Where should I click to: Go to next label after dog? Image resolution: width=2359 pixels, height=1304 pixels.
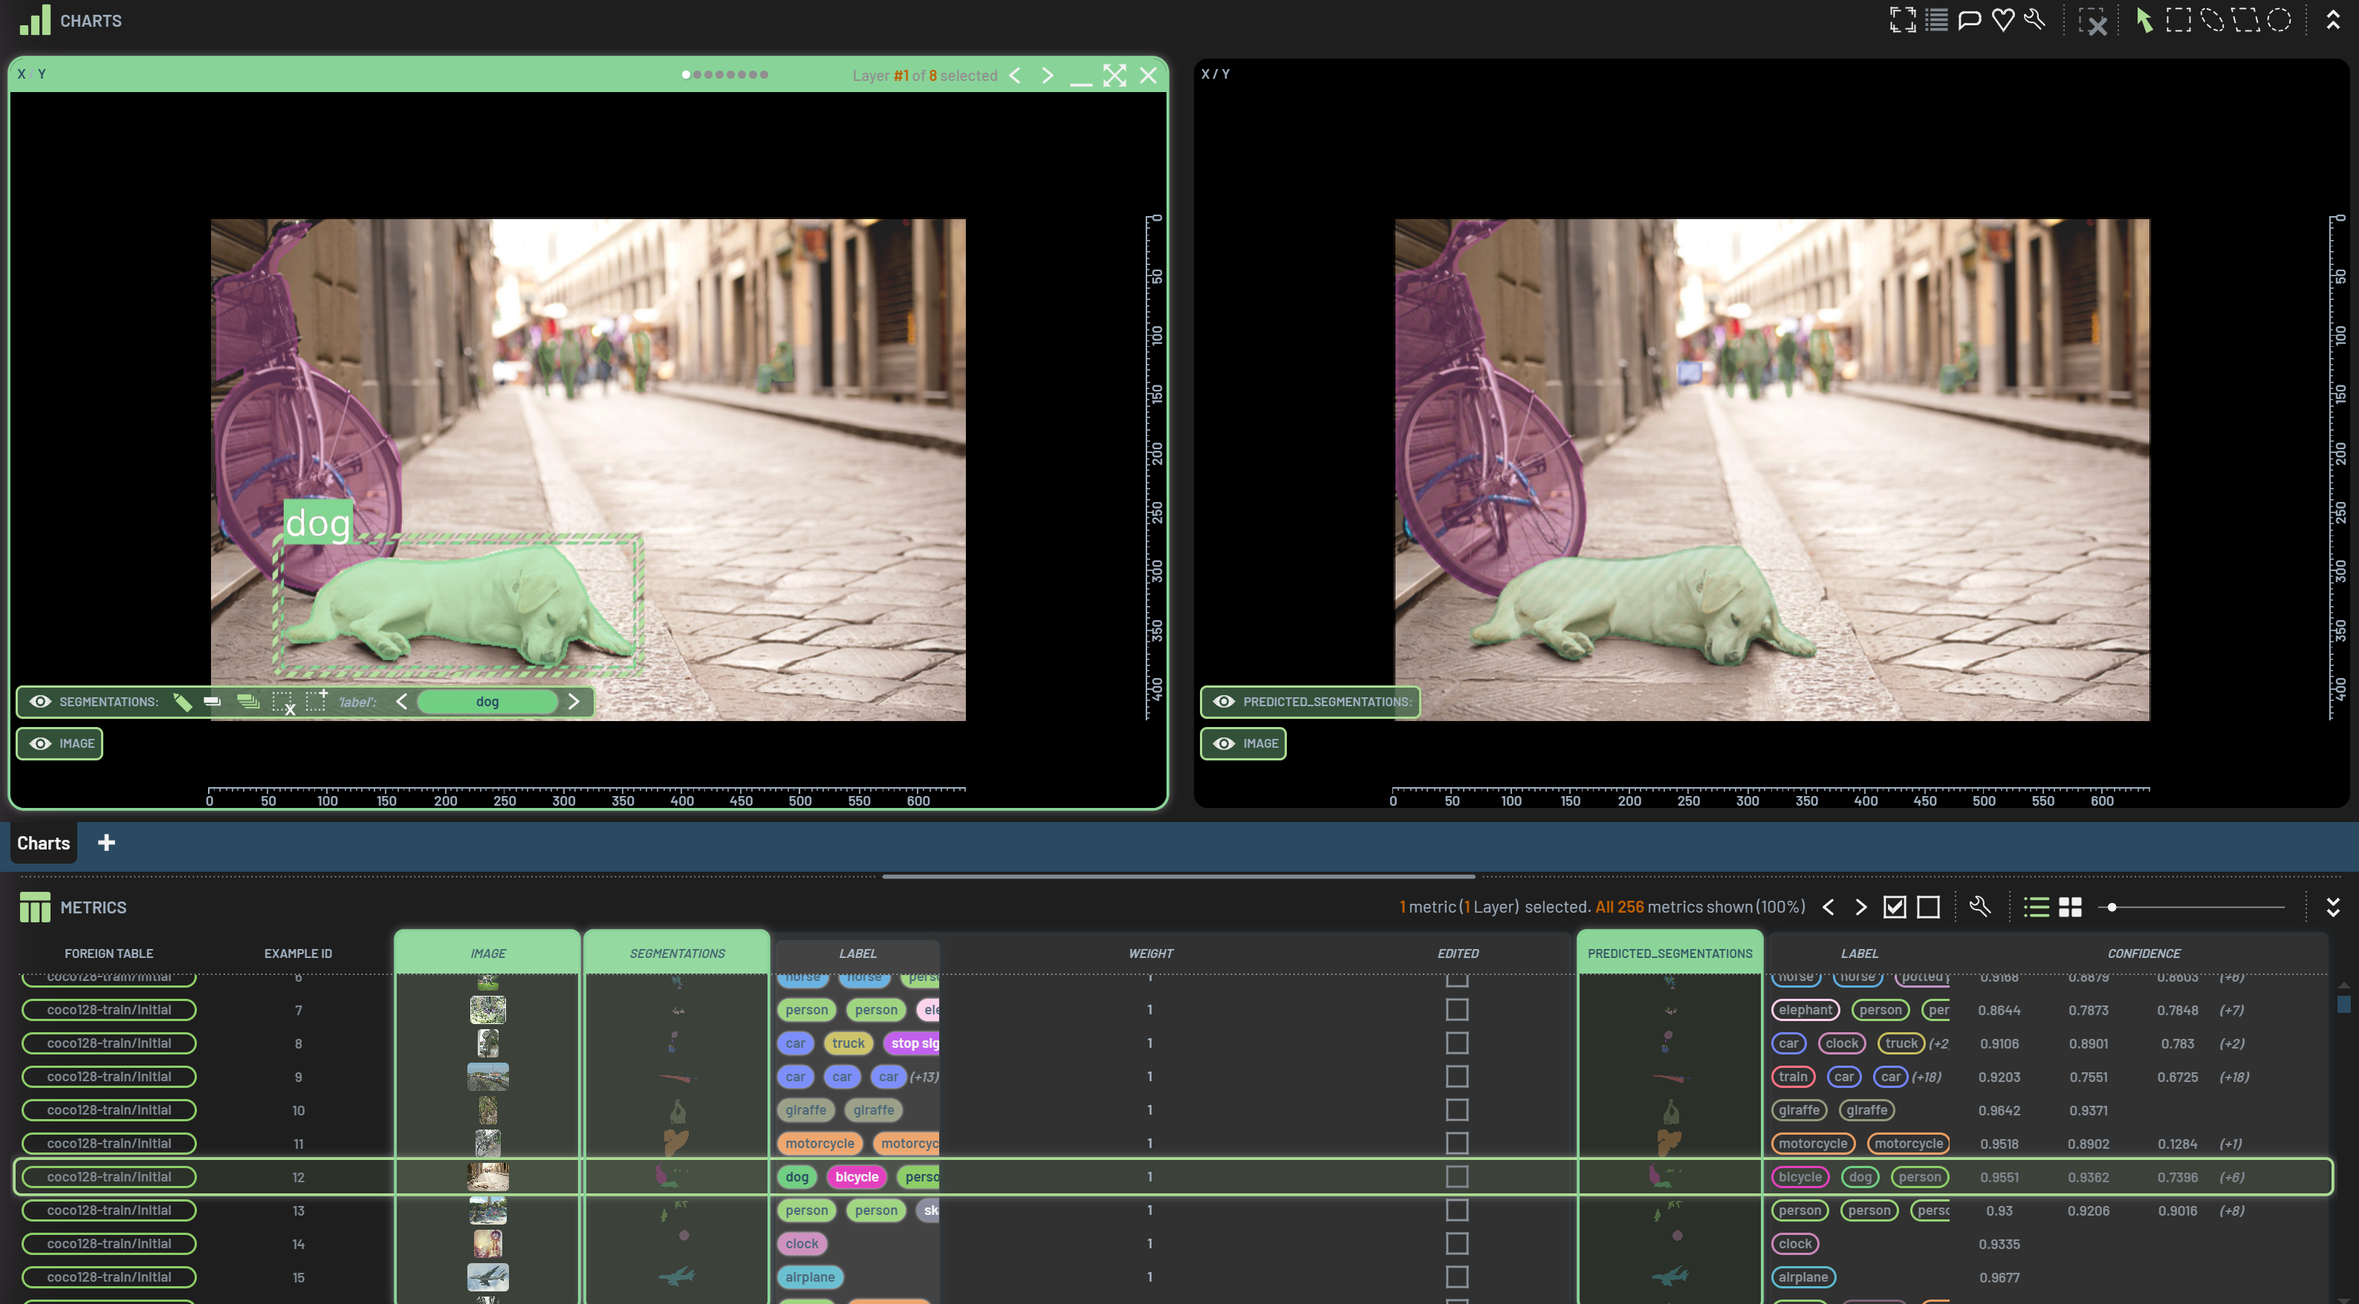(574, 702)
